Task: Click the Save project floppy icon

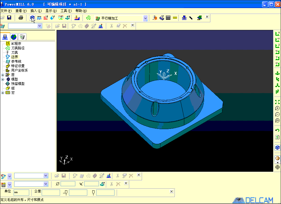Action: pos(9,18)
